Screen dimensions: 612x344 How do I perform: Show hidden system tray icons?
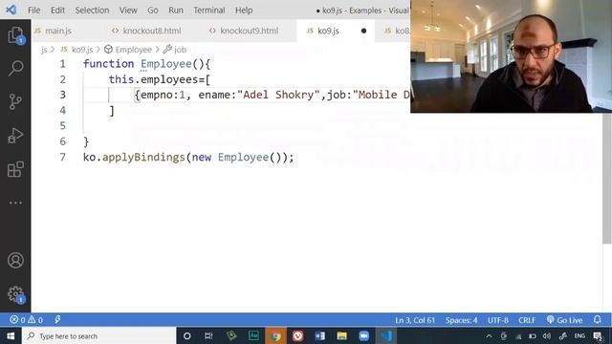click(x=489, y=335)
